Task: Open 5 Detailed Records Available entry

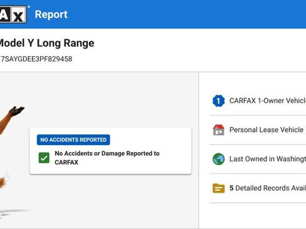Action: pyautogui.click(x=258, y=188)
